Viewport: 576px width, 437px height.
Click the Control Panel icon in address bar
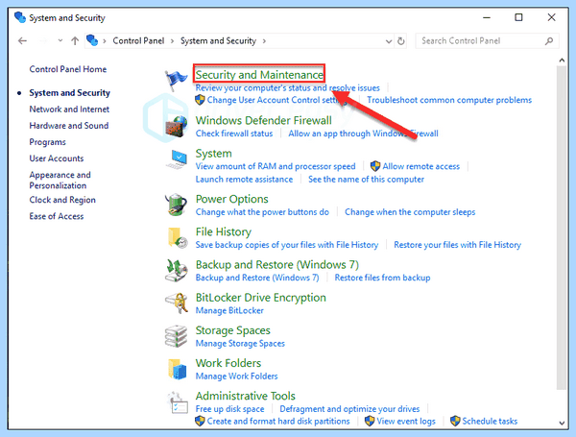click(92, 40)
